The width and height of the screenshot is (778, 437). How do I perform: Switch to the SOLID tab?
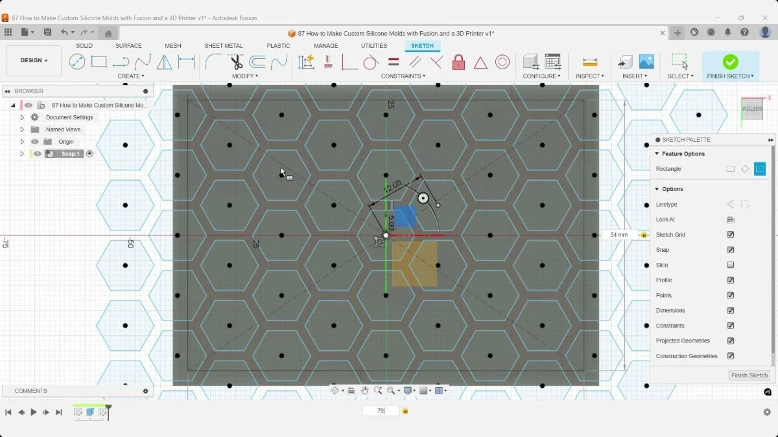tap(84, 46)
